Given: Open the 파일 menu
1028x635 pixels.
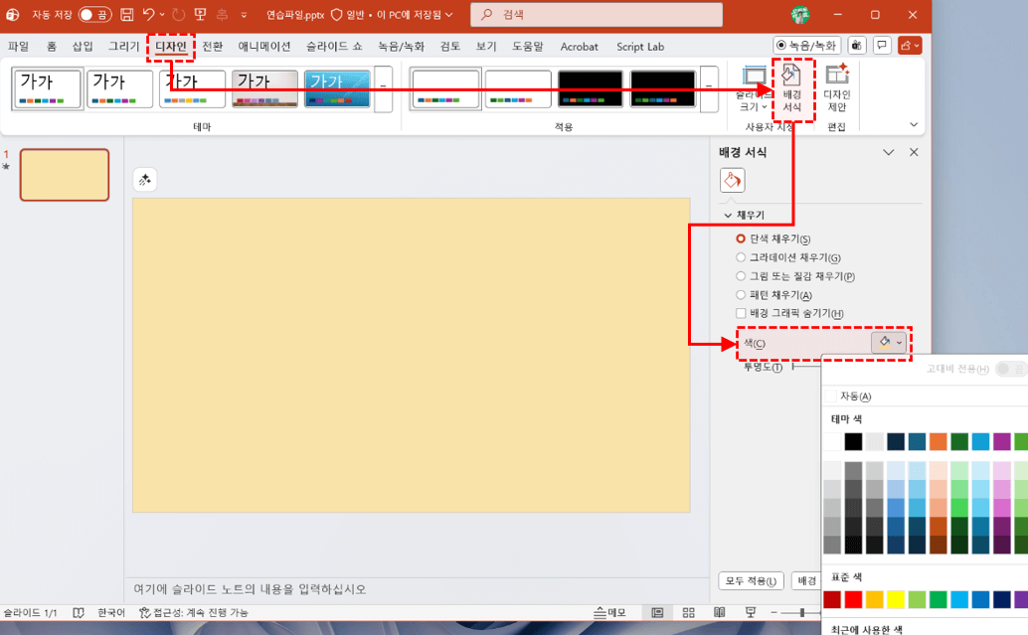Looking at the screenshot, I should point(20,46).
